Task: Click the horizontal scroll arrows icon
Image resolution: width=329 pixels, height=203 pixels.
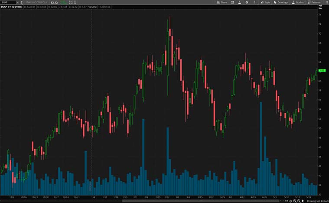Action: click(287, 201)
